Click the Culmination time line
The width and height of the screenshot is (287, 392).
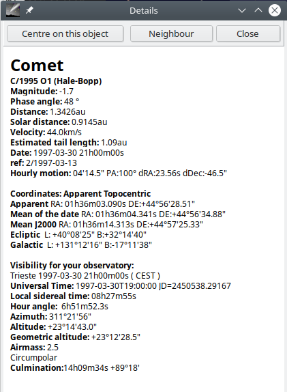pos(75,368)
